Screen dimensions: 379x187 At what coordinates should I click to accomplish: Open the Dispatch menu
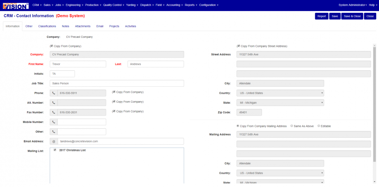click(x=147, y=5)
